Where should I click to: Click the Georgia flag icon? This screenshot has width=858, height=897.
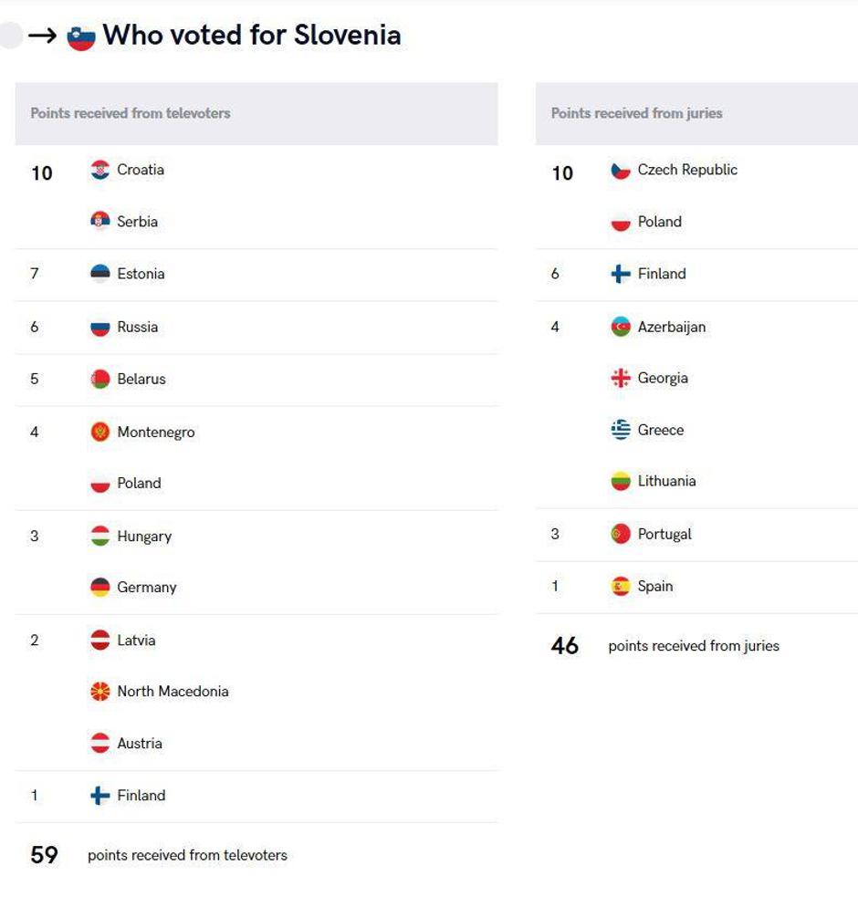(621, 378)
